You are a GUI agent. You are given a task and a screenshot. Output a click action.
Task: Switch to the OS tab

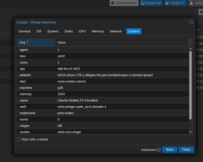pos(39,31)
